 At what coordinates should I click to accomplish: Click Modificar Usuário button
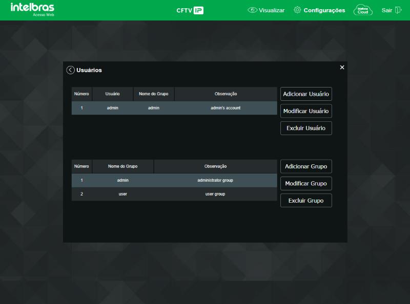pos(306,111)
